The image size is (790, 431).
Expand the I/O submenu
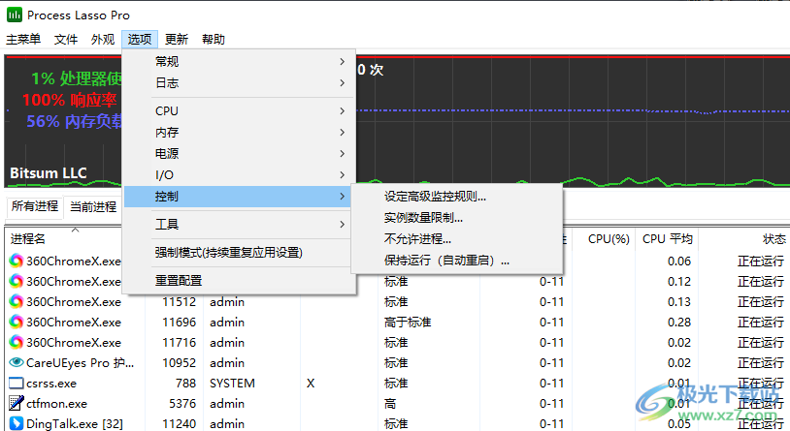[x=240, y=175]
